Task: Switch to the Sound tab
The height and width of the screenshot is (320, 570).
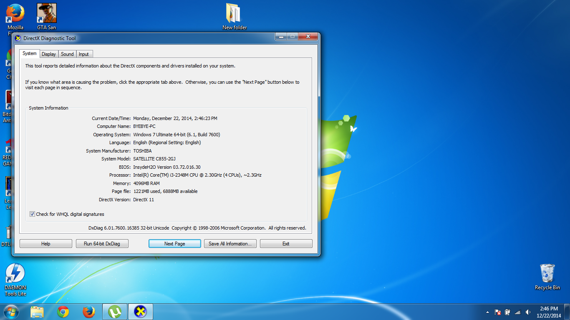Action: [x=67, y=54]
